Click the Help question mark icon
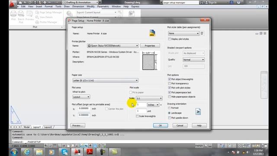This screenshot has width=277, height=156. coord(238,3)
